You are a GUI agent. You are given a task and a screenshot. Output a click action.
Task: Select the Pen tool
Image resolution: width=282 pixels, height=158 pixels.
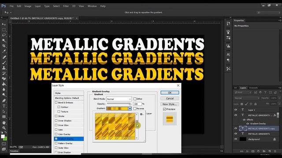4,101
